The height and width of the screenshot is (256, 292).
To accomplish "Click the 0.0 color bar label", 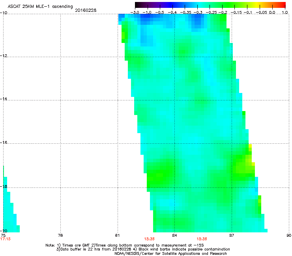I will pos(272,13).
